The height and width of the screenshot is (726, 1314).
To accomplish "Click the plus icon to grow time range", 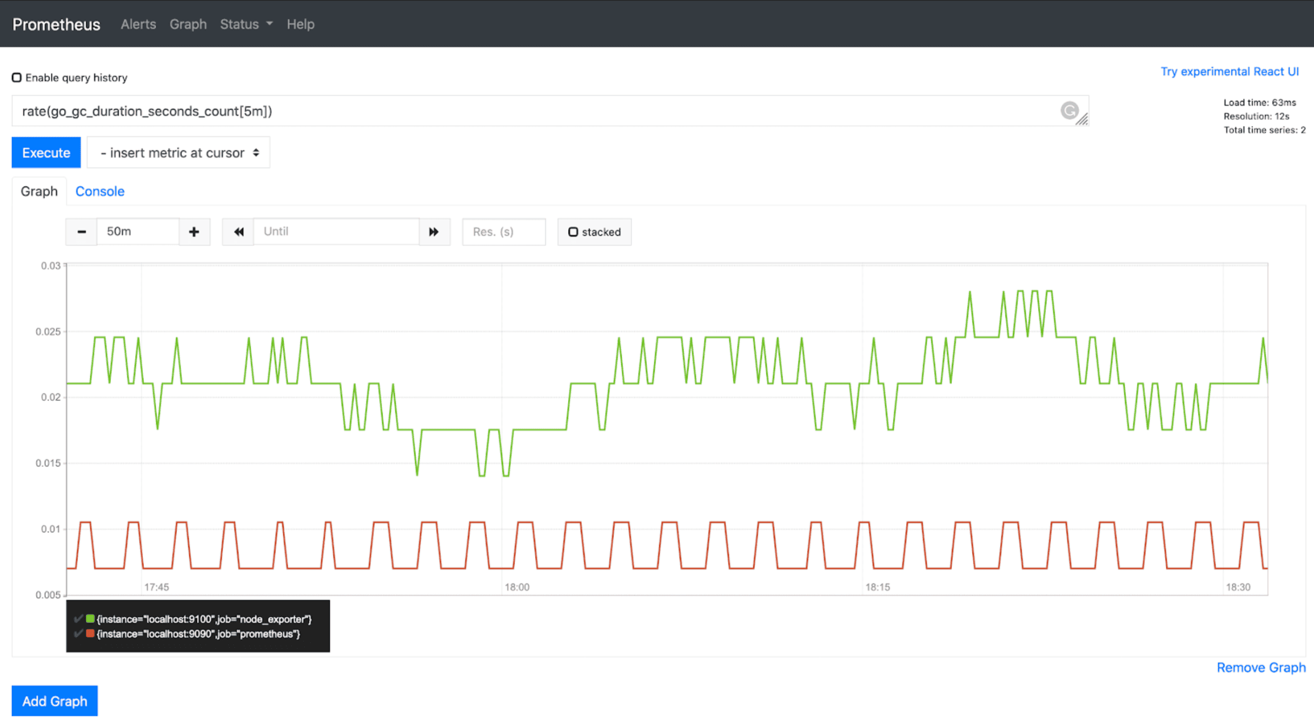I will coord(194,231).
